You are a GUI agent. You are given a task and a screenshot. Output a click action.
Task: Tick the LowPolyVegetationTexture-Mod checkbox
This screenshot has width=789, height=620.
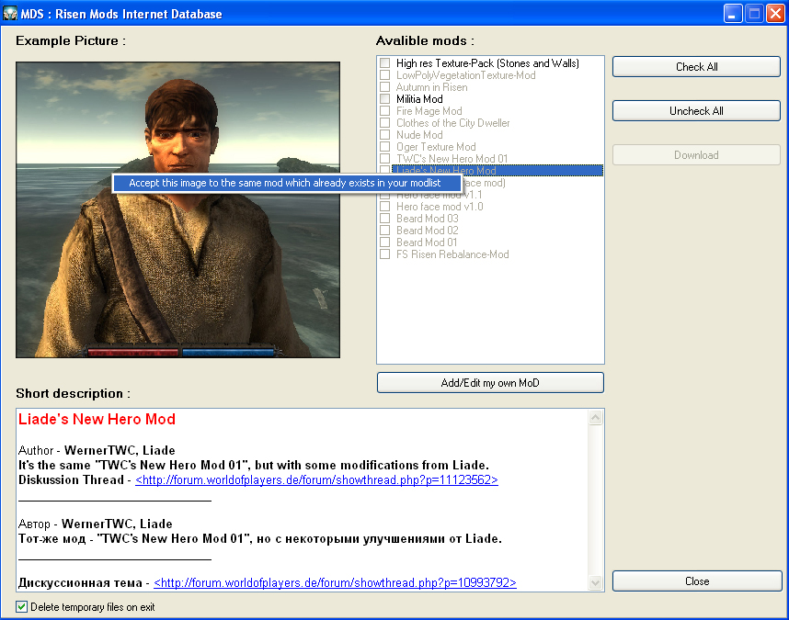pyautogui.click(x=385, y=75)
